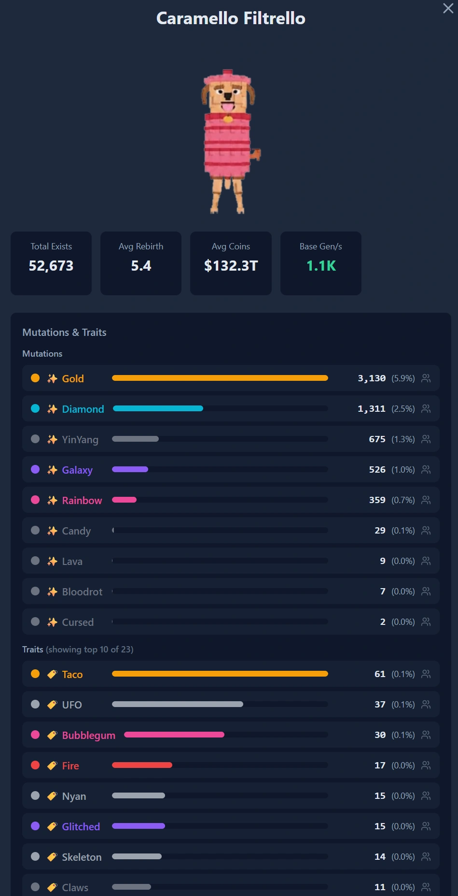
Task: Click the owners icon in Taco row
Action: click(426, 674)
